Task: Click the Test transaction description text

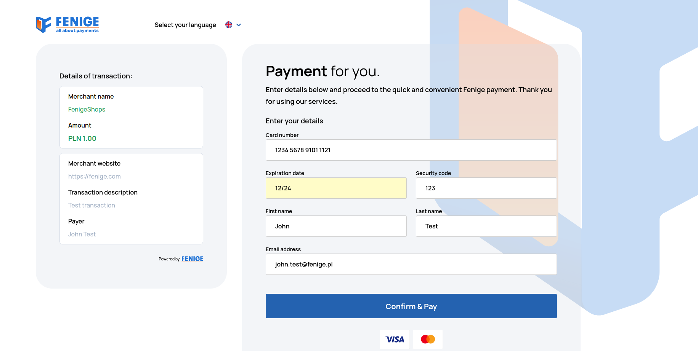Action: tap(91, 205)
